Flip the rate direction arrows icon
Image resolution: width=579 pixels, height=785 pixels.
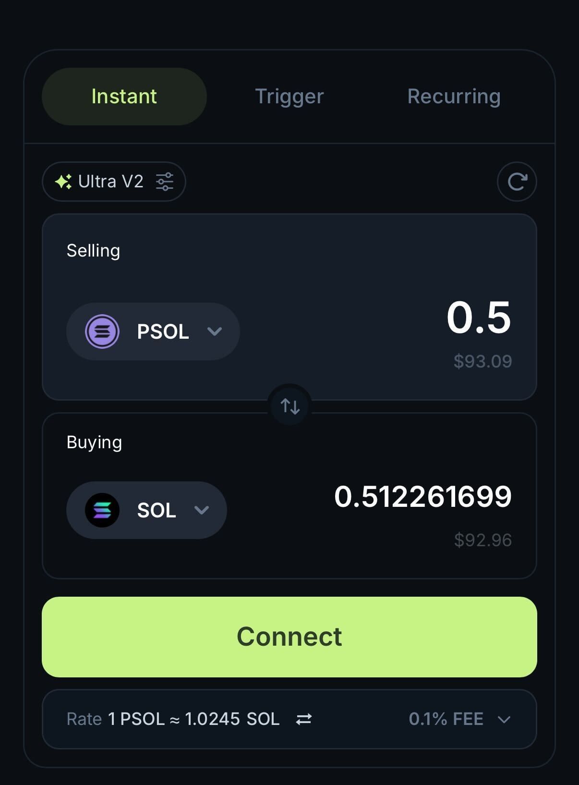click(x=304, y=719)
